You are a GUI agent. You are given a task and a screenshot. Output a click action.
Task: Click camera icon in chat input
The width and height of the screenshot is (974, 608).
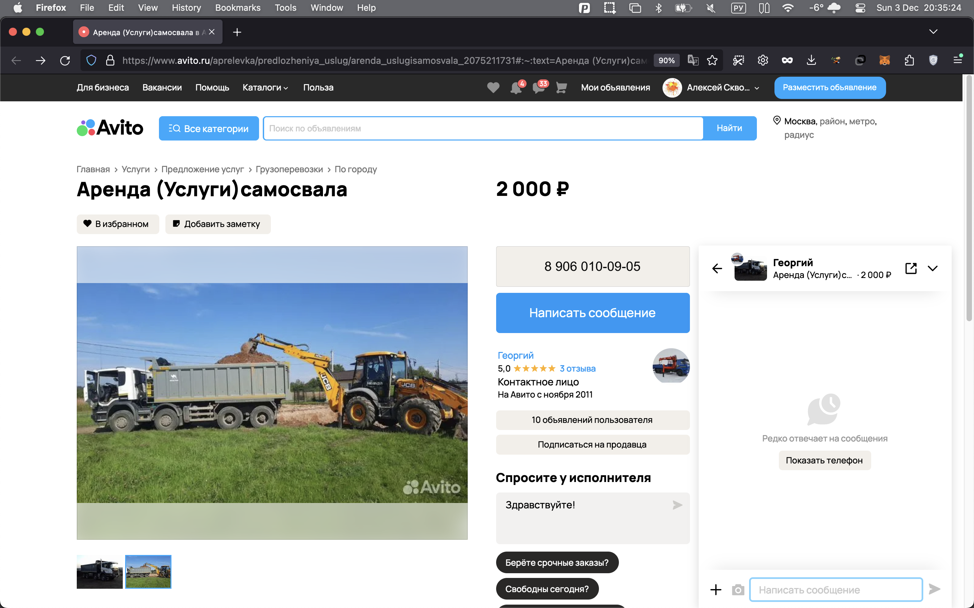pyautogui.click(x=738, y=589)
